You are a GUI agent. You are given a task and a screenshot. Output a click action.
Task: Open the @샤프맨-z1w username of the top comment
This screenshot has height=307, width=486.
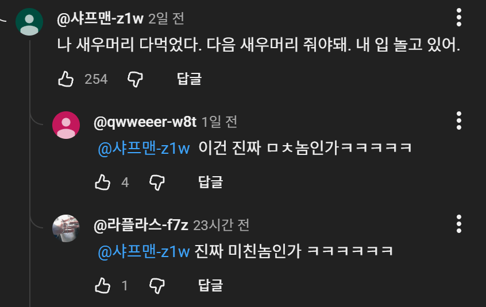[100, 18]
